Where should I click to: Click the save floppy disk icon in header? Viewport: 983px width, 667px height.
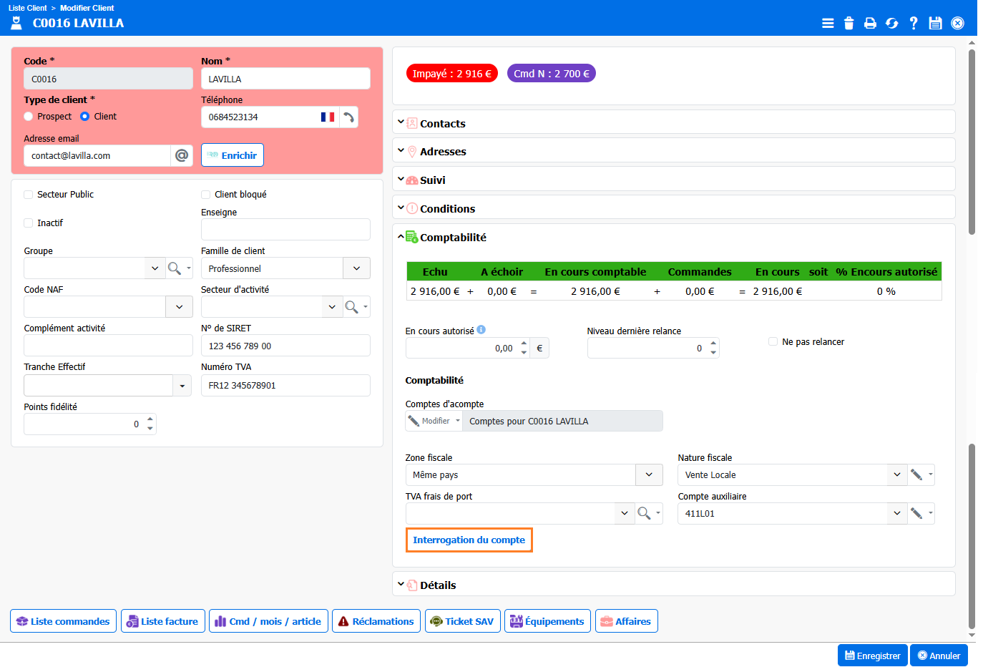click(935, 23)
